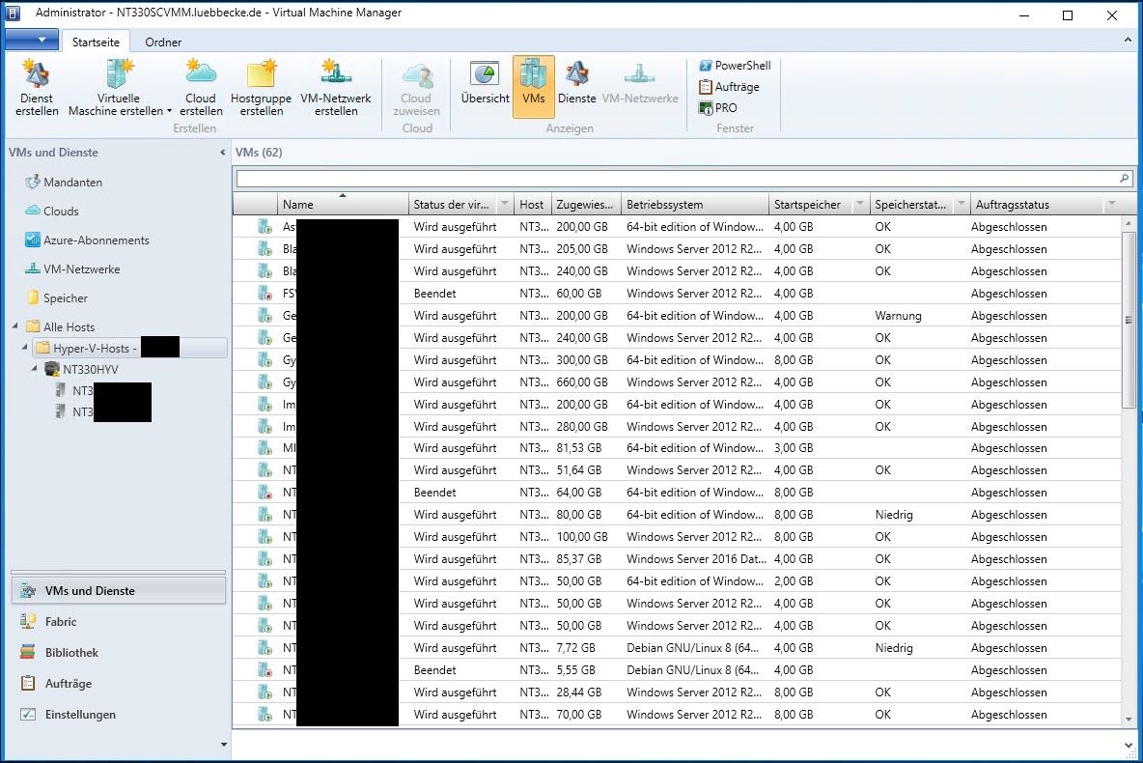This screenshot has width=1143, height=763.
Task: Collapse the Alle Hosts tree node
Action: (x=16, y=327)
